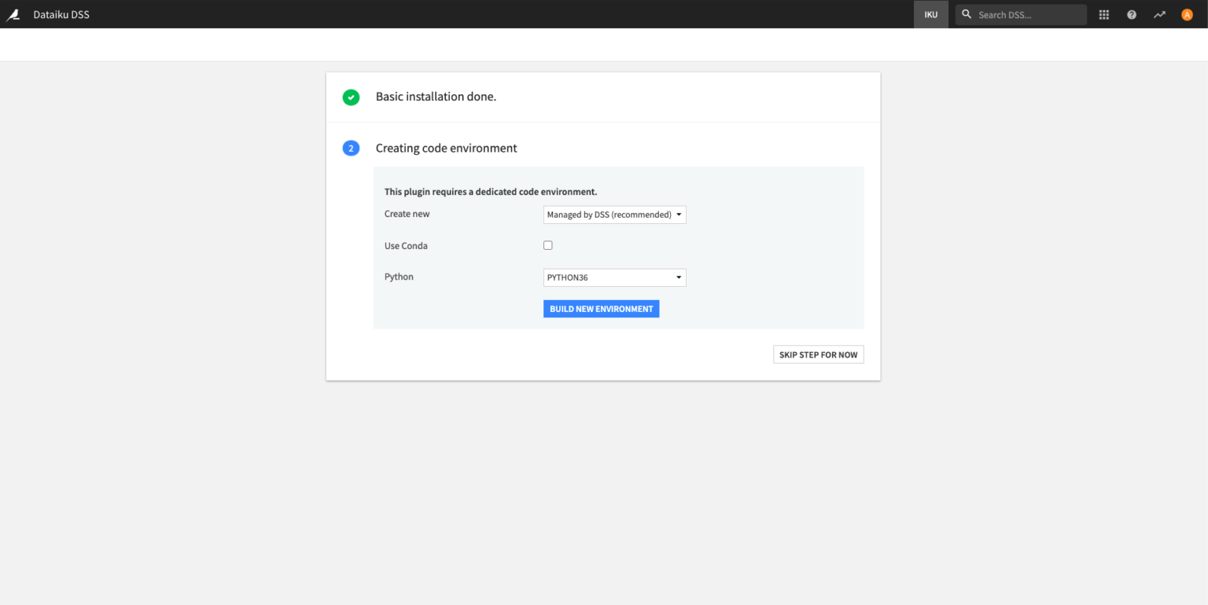Screen dimensions: 1208x605
Task: Open the applications grid menu
Action: click(x=1103, y=14)
